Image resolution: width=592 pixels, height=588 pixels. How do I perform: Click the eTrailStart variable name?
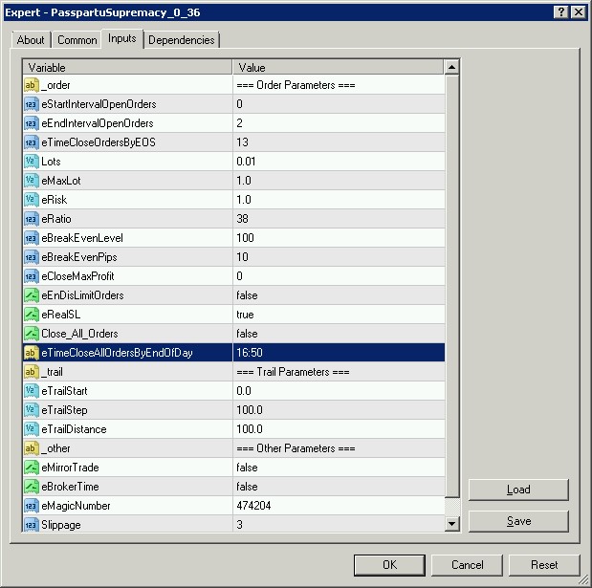coord(64,391)
